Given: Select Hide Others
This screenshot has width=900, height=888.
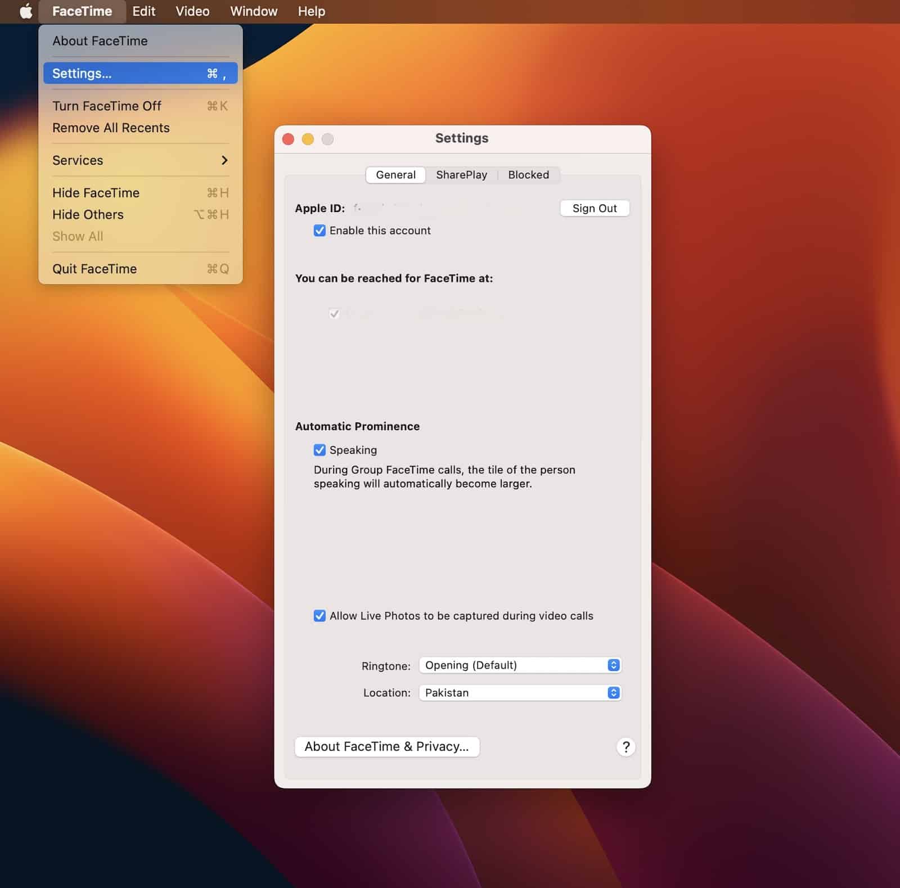Looking at the screenshot, I should pos(141,214).
